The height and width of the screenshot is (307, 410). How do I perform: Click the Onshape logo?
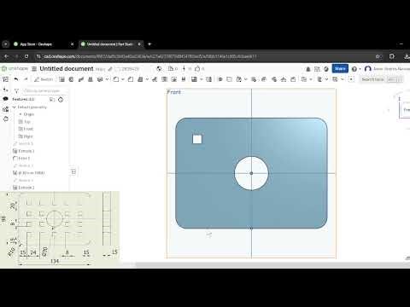15,69
